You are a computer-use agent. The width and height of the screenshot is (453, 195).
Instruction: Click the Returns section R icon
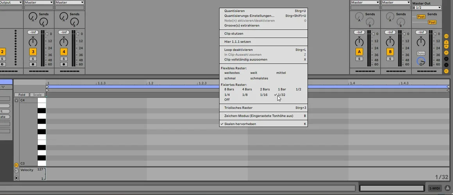tap(446, 47)
